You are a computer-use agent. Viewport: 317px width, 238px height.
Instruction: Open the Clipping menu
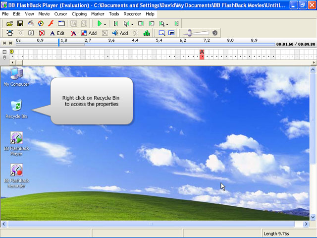[79, 14]
